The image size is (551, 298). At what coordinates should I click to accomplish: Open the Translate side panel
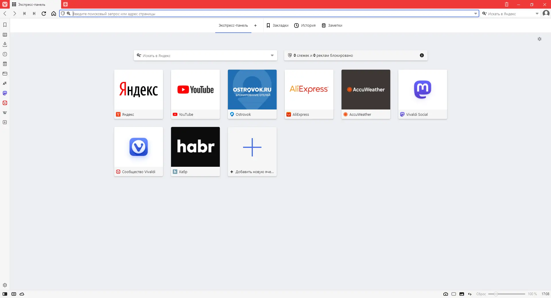pos(5,83)
